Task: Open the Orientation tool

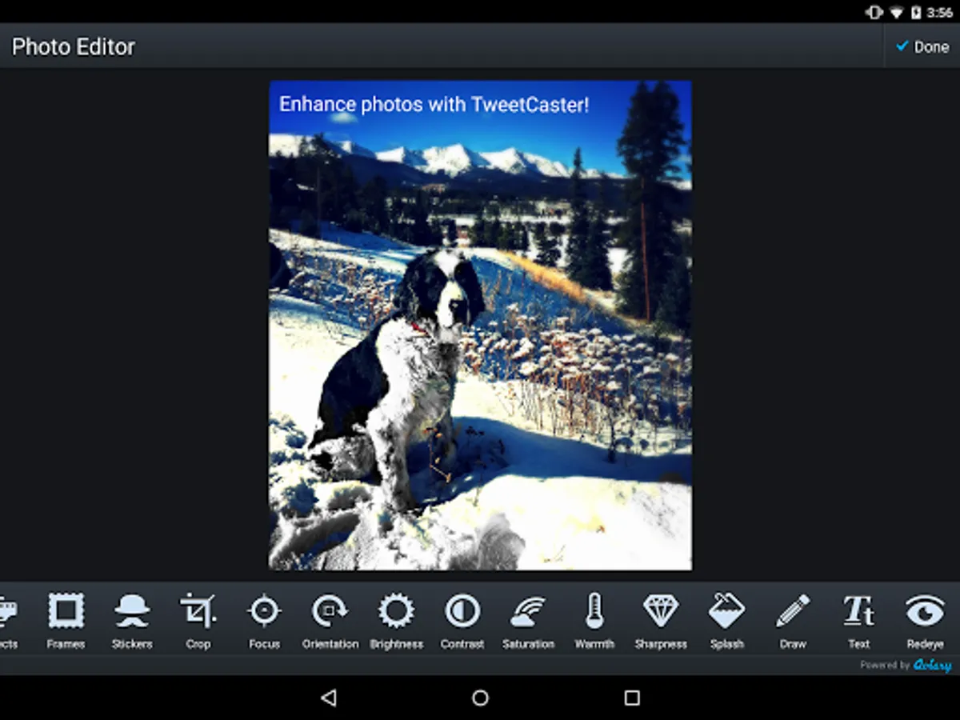Action: [330, 621]
